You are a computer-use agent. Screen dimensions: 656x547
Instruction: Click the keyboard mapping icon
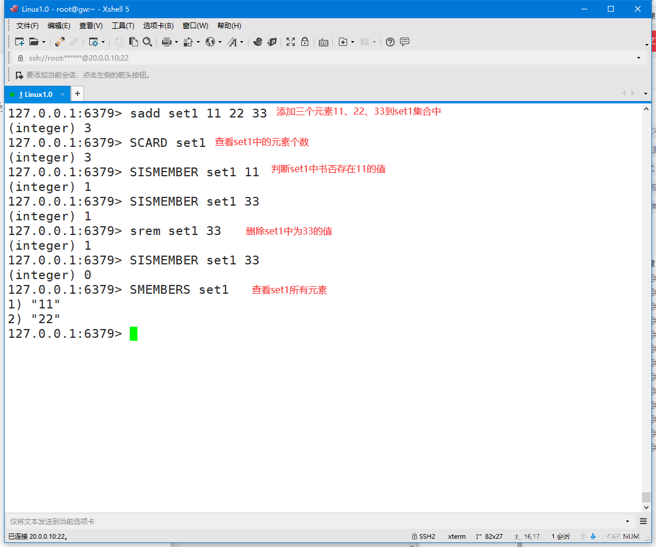point(324,42)
